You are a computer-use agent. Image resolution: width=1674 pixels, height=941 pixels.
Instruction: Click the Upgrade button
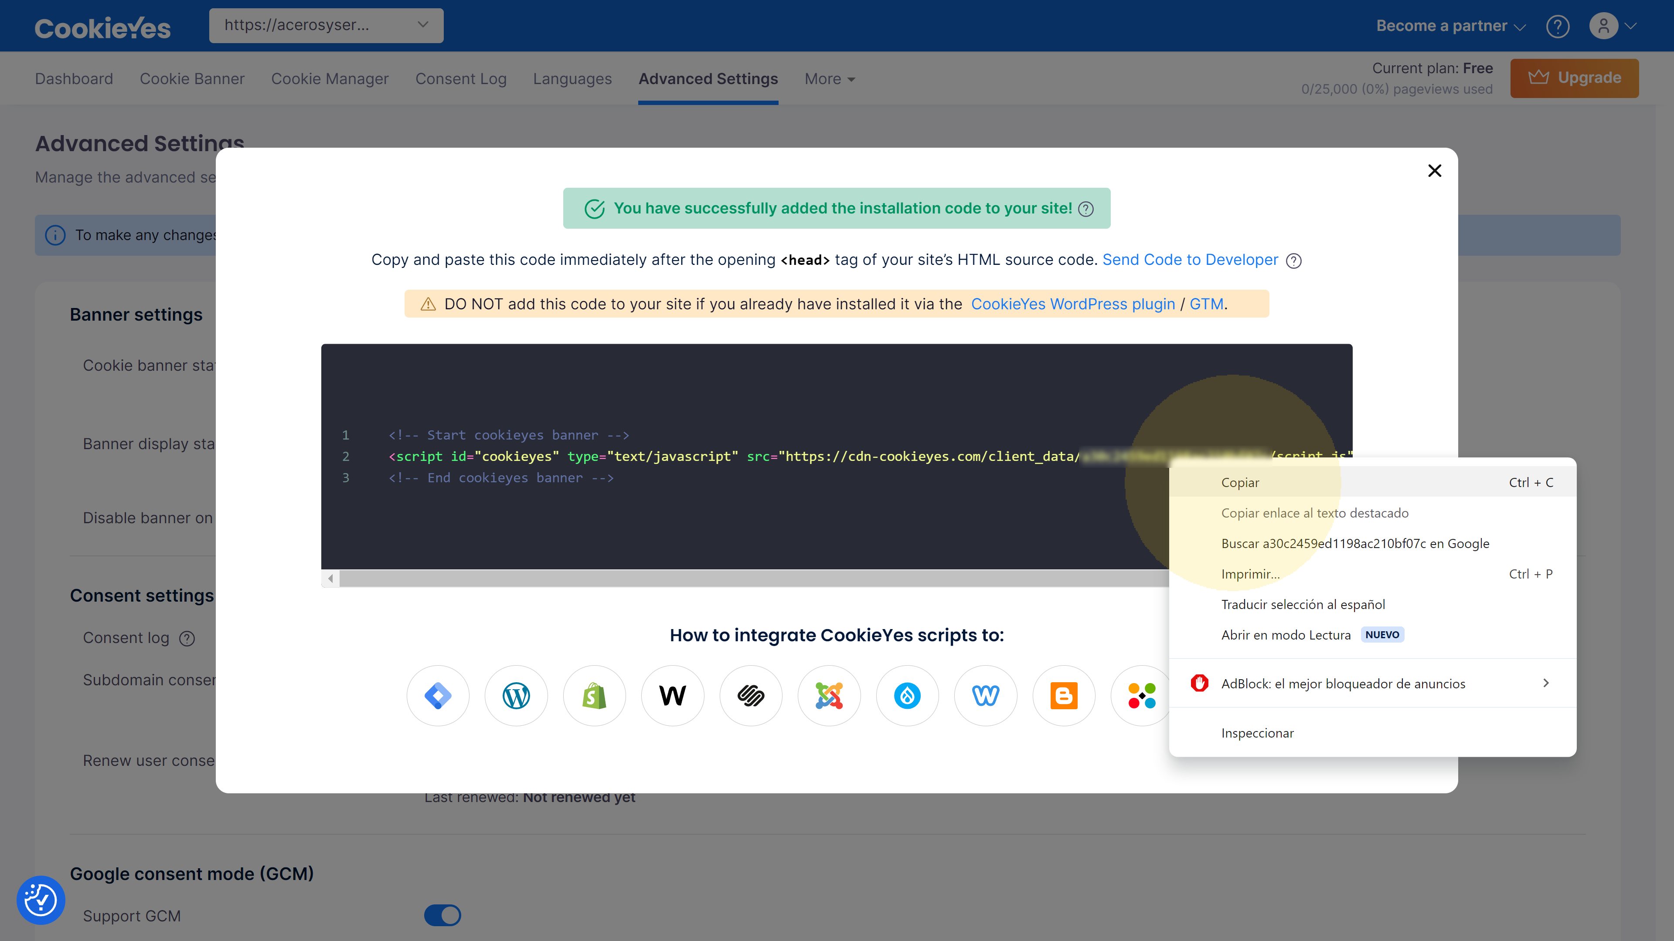coord(1574,78)
